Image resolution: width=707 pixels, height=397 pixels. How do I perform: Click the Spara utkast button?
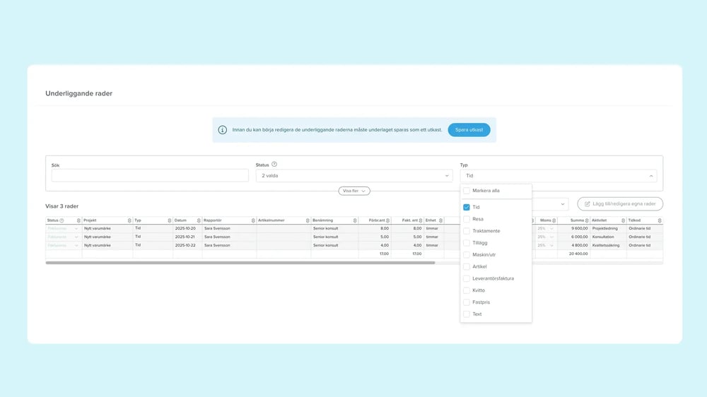[469, 130]
